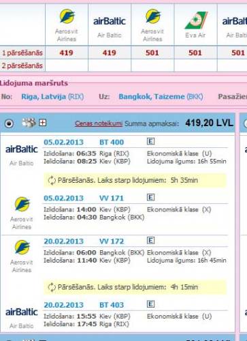Image resolution: width=247 pixels, height=341 pixels.
Task: Click the Eva Air logo in the price table
Action: point(195,20)
